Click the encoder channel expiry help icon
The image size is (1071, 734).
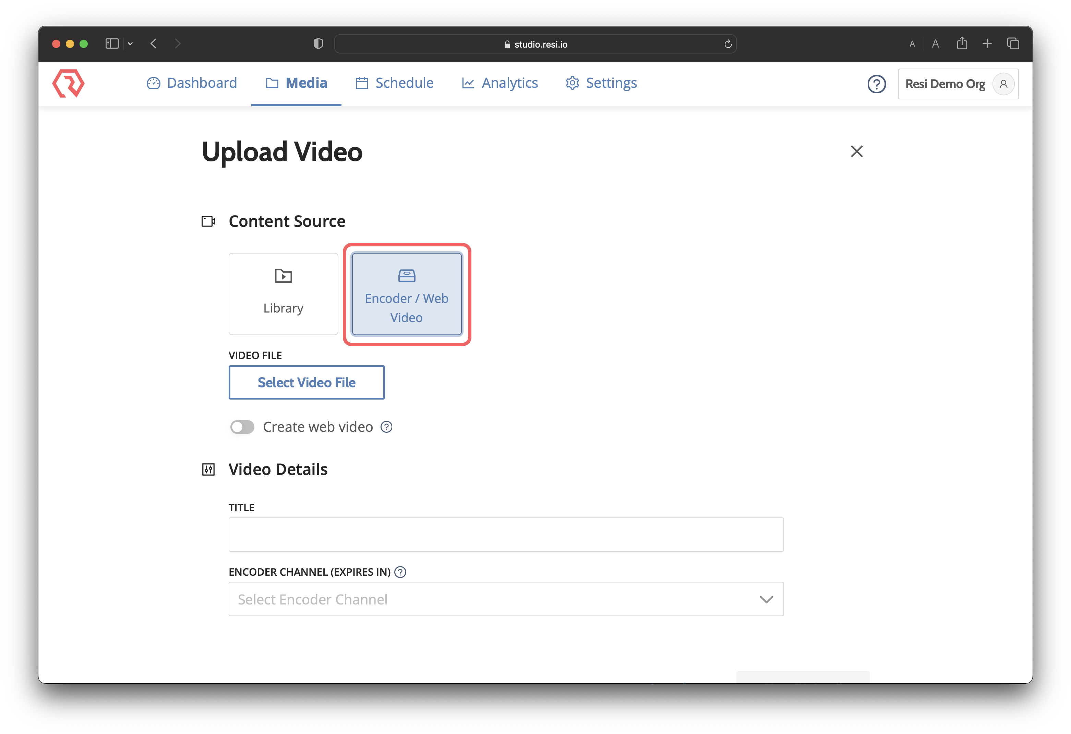click(x=400, y=572)
